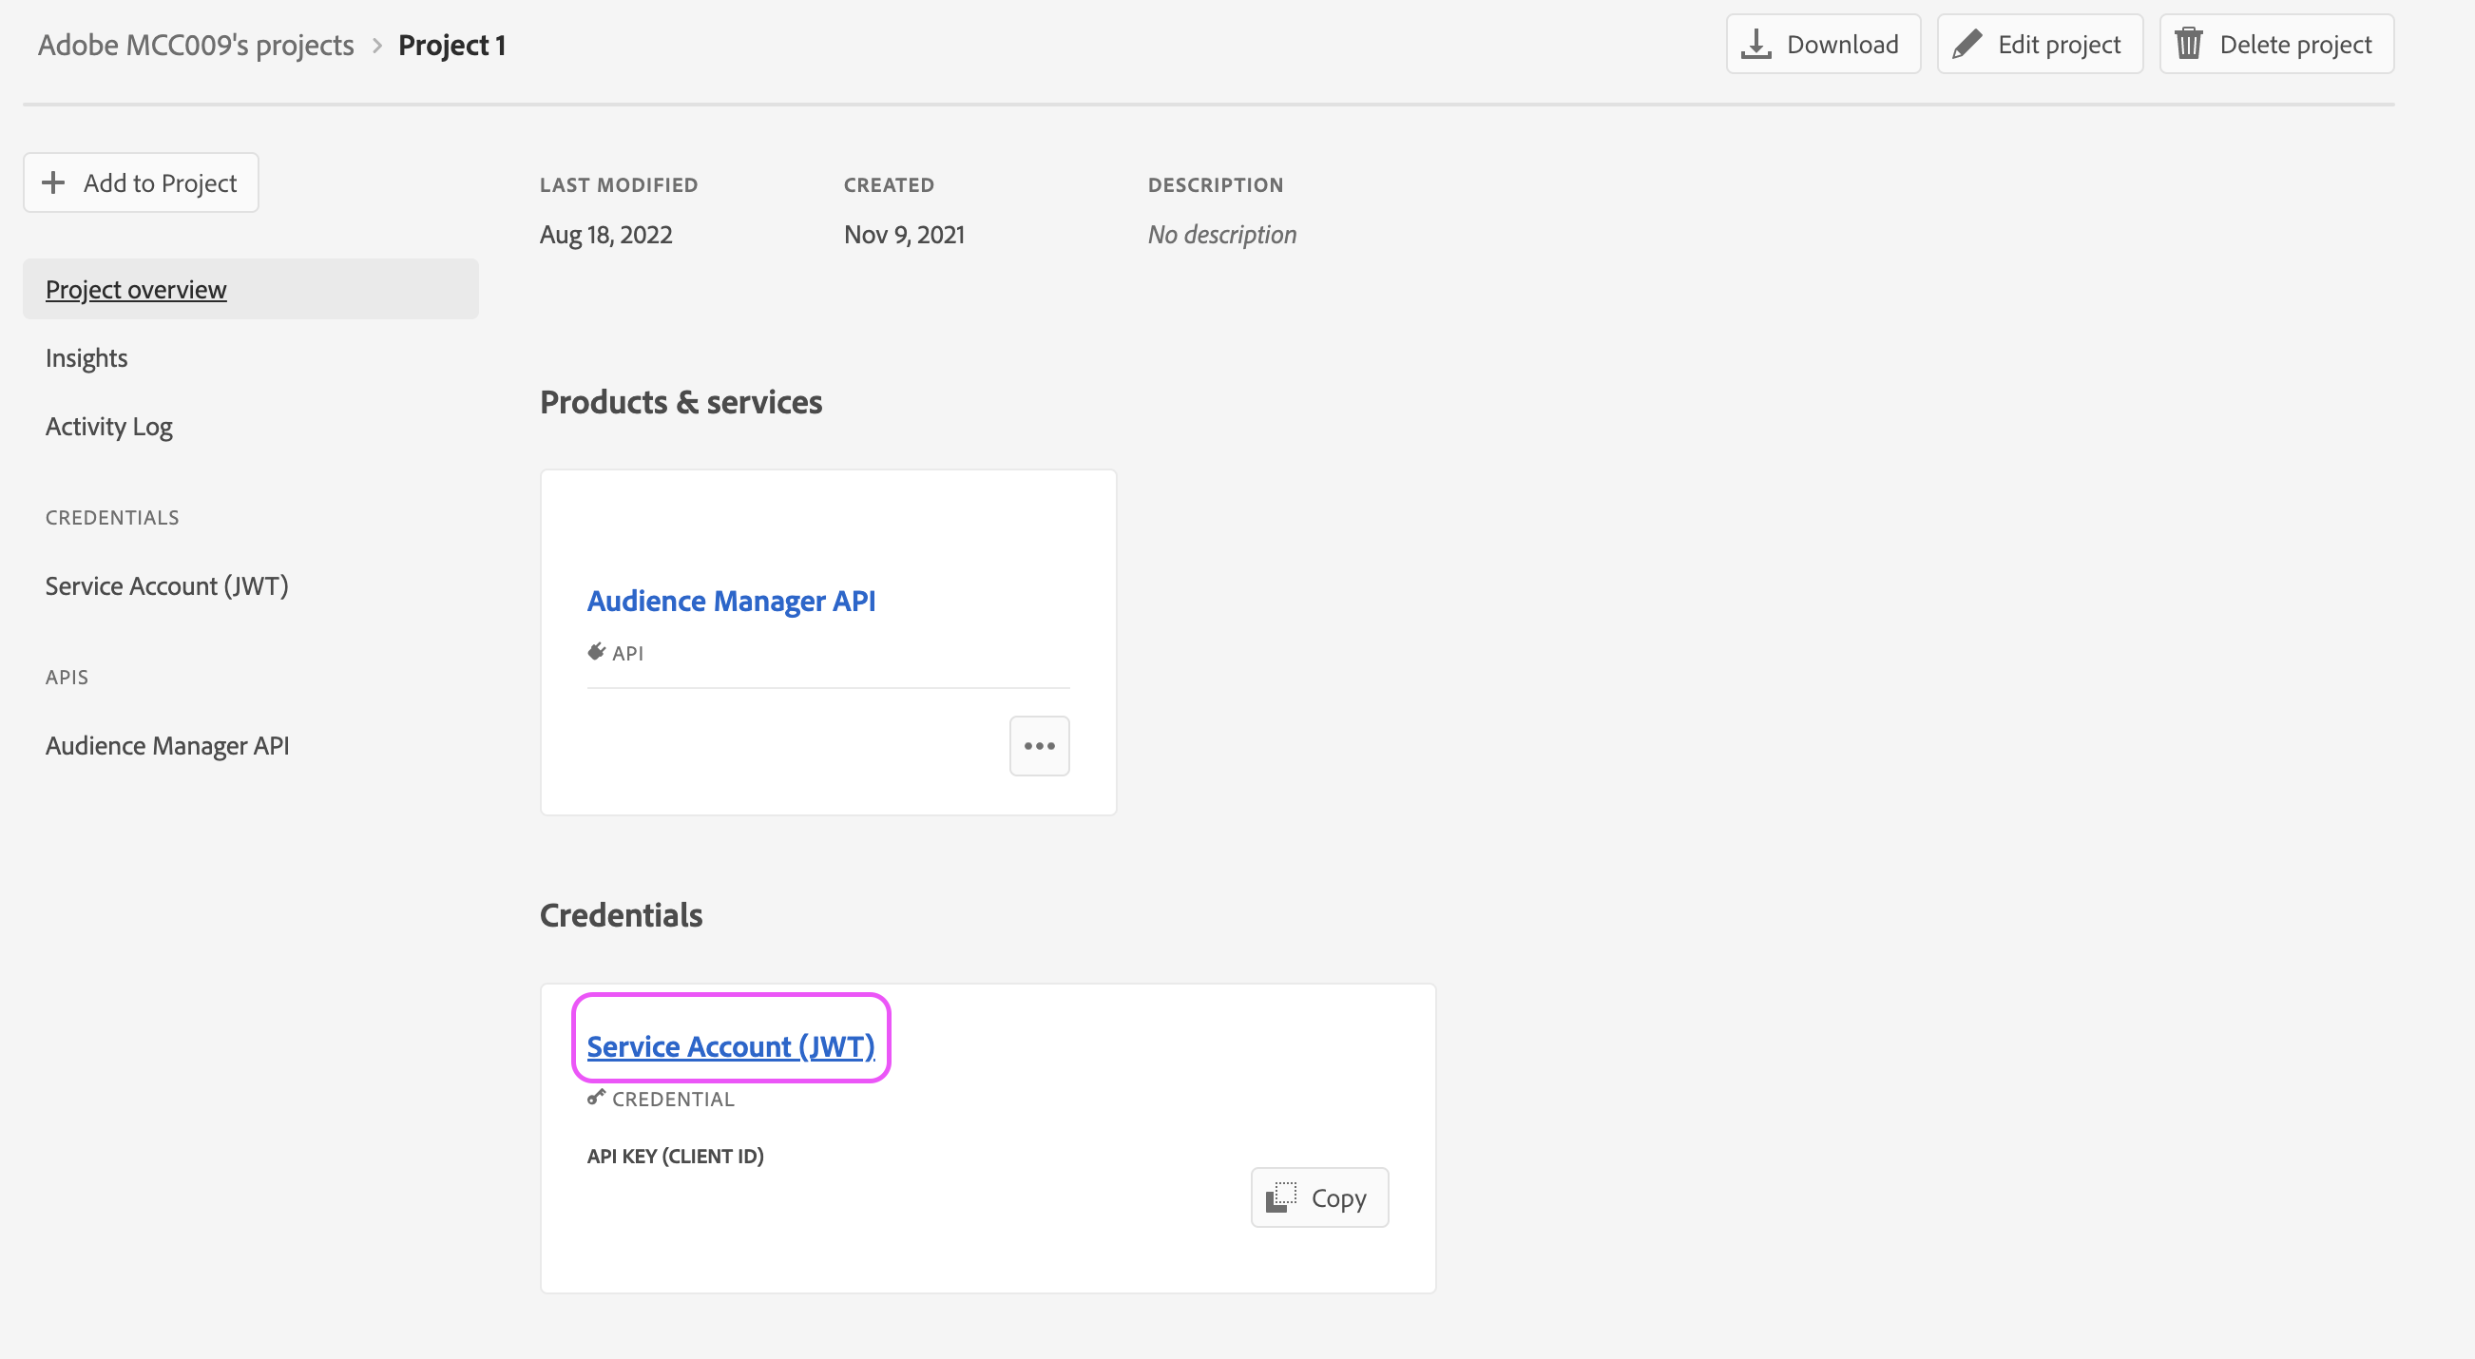Click the plug icon beside the API label

[596, 652]
